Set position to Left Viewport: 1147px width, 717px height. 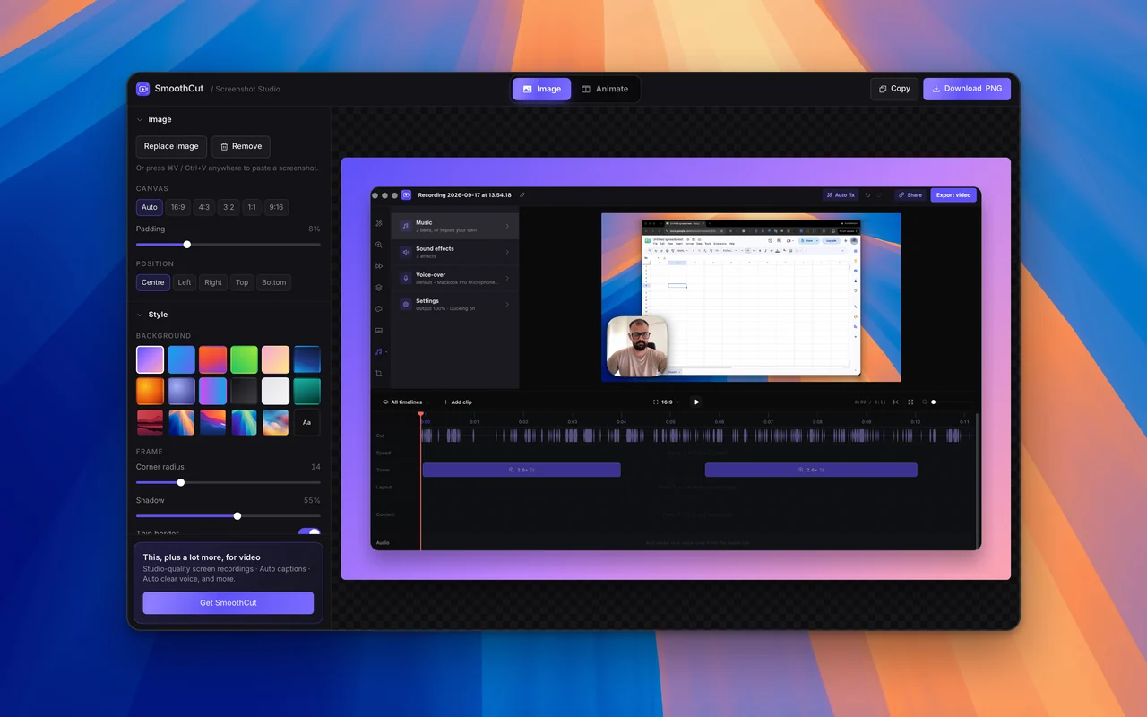click(185, 282)
